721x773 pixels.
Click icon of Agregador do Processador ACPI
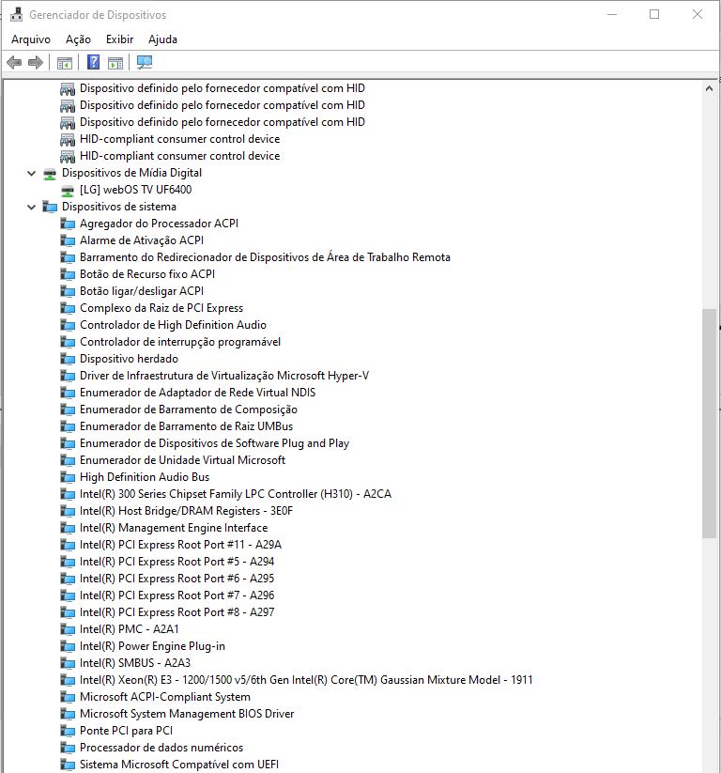pyautogui.click(x=68, y=224)
